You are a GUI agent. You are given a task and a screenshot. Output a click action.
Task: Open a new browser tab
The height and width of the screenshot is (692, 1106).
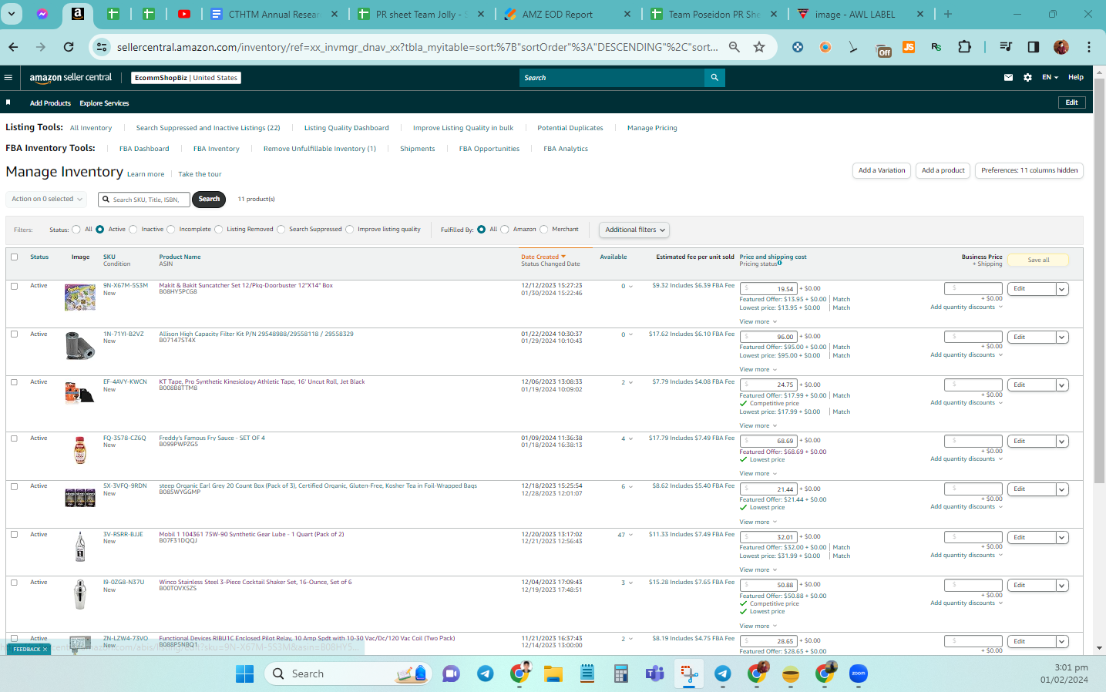pyautogui.click(x=948, y=14)
